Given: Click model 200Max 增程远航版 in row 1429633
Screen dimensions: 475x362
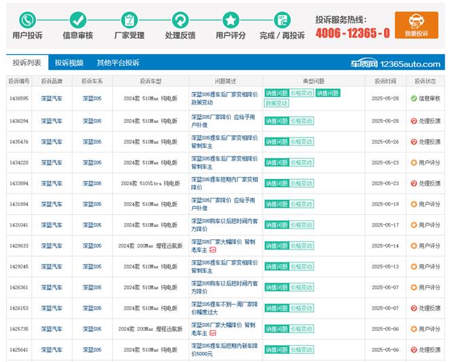Looking at the screenshot, I should click(151, 246).
